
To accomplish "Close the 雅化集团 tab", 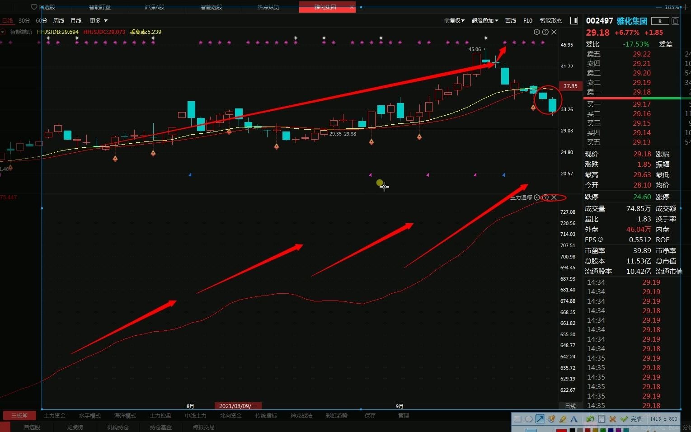I will pyautogui.click(x=352, y=7).
